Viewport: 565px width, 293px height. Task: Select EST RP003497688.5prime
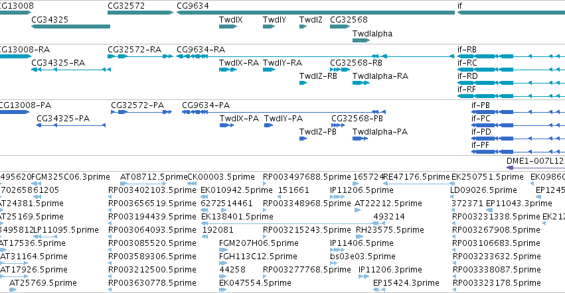(x=307, y=177)
